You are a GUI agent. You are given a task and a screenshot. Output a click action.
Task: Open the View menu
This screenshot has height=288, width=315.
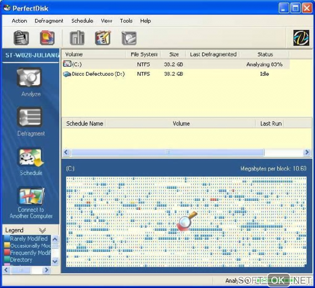click(107, 21)
